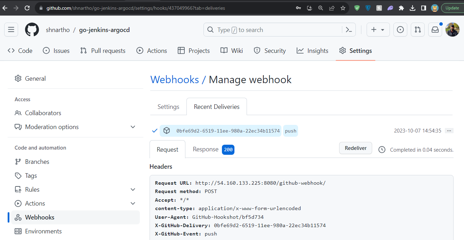Reload the page
Image resolution: width=464 pixels, height=240 pixels.
[27, 8]
